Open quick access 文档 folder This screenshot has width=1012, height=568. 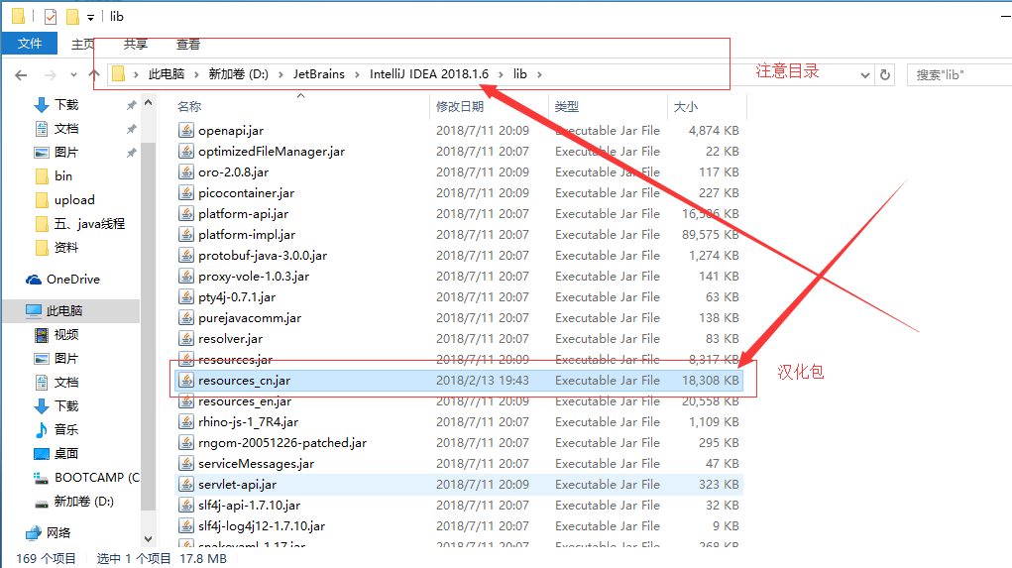[x=65, y=129]
